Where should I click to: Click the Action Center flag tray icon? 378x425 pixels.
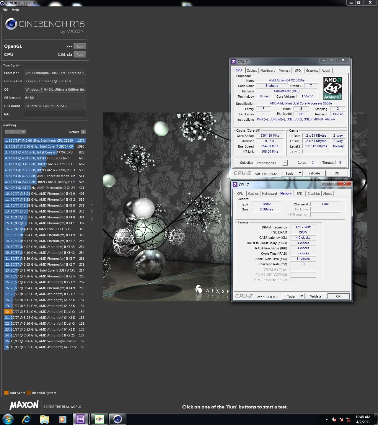point(341,419)
